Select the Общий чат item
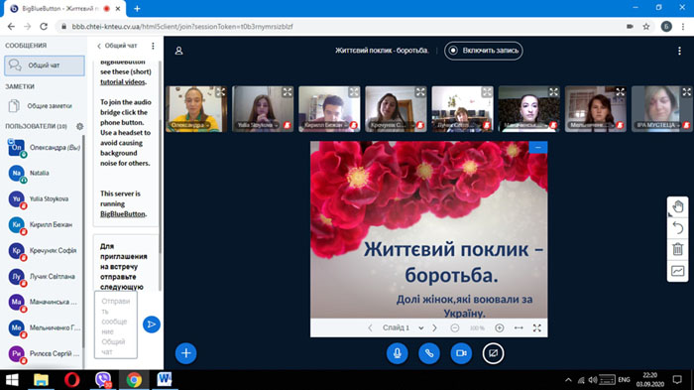The image size is (694, 390). pyautogui.click(x=45, y=65)
